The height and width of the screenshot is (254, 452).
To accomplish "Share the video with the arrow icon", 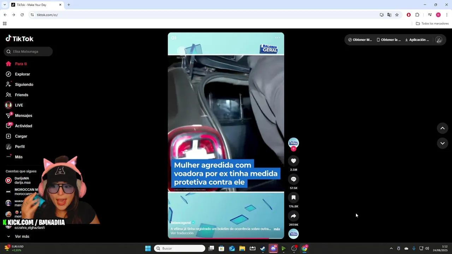I will pos(293,216).
